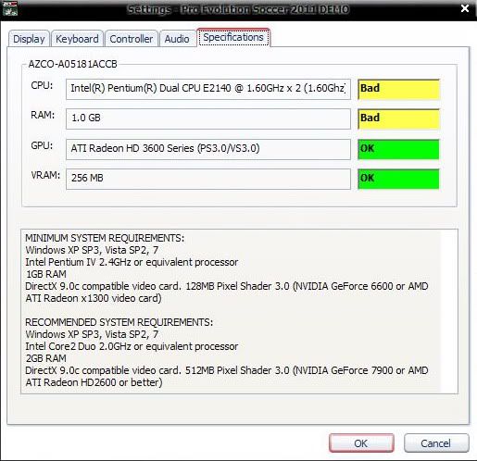Click the GPU ATI Radeon field
477x461 pixels.
tap(208, 149)
